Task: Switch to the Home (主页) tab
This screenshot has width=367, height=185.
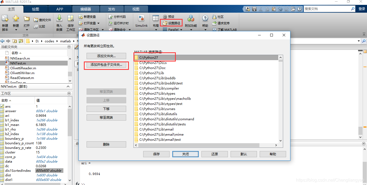Action: [x=12, y=9]
